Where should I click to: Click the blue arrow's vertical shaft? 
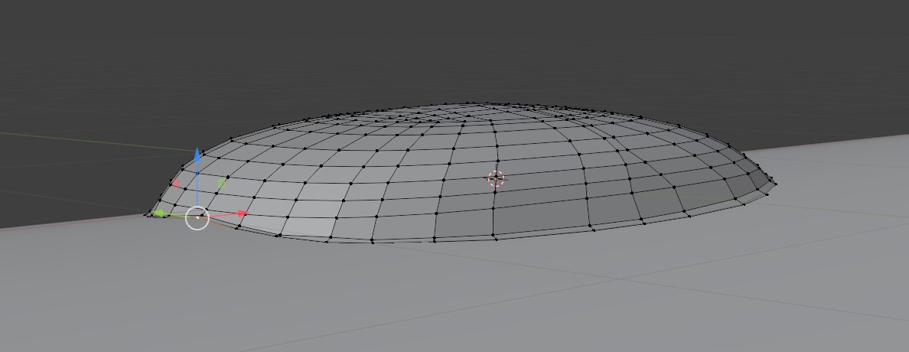(x=197, y=184)
